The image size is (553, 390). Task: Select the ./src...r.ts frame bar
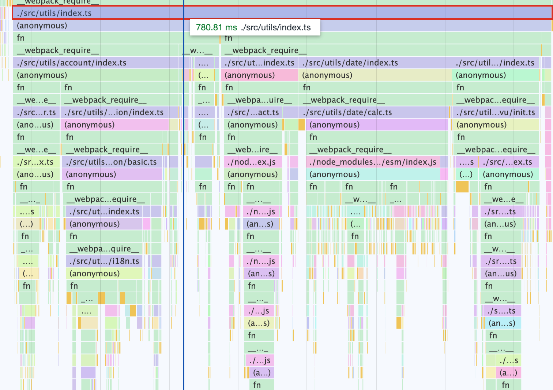tap(36, 113)
